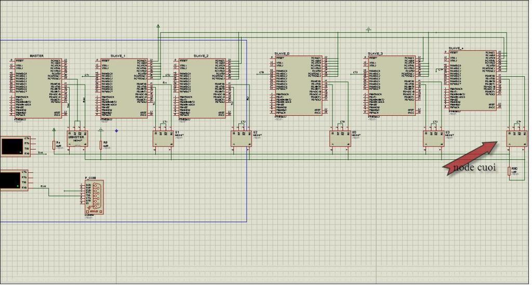Select the last transceiver pointed by arrow
This screenshot has width=532, height=285.
coord(516,138)
